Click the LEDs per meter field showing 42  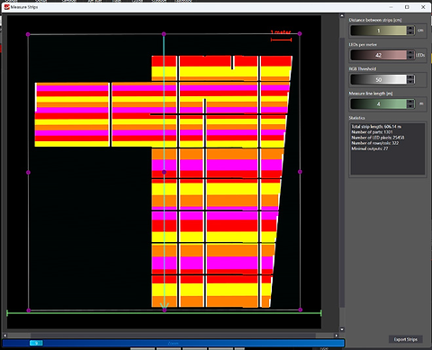[x=379, y=55]
